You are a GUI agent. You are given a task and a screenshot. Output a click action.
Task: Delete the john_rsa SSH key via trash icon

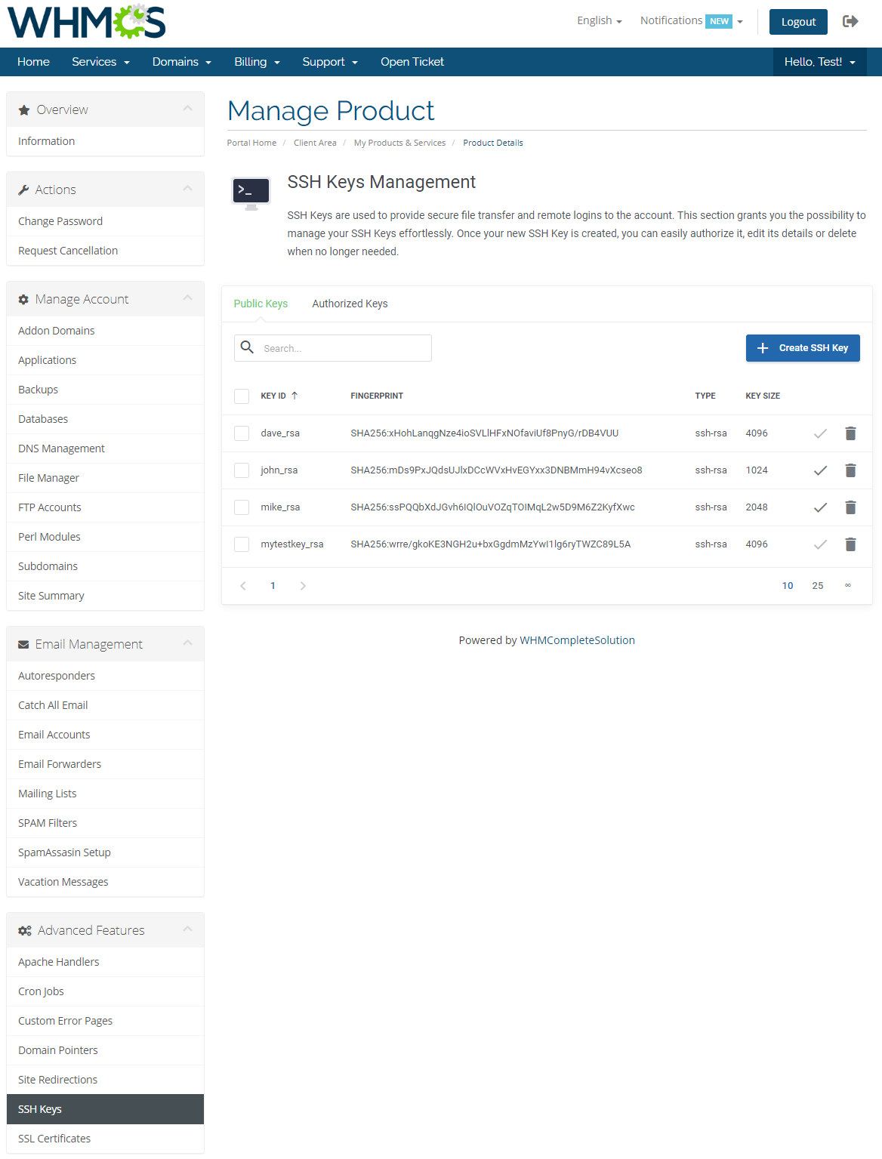(851, 470)
